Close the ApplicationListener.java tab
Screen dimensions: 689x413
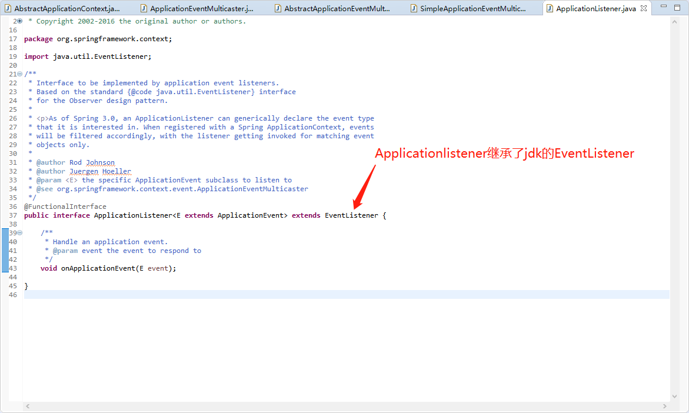[644, 8]
